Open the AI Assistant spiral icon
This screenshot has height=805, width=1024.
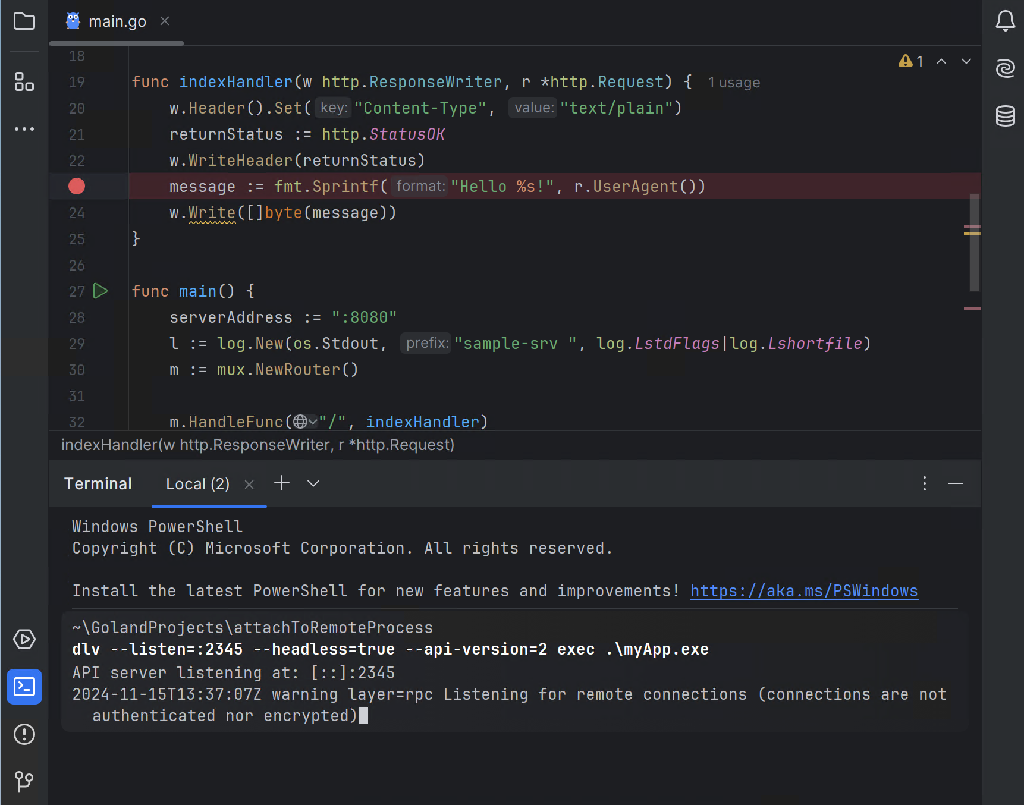(1005, 68)
